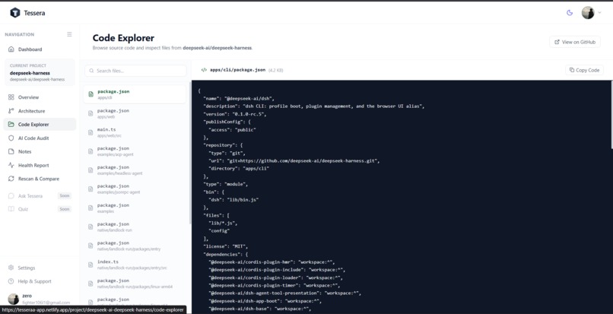613x314 pixels.
Task: Click Settings gear icon
Action: pos(11,268)
